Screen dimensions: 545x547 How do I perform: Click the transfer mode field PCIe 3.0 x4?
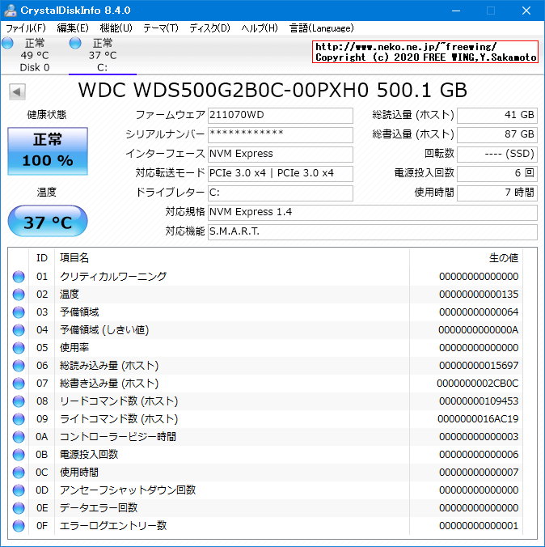(x=281, y=174)
